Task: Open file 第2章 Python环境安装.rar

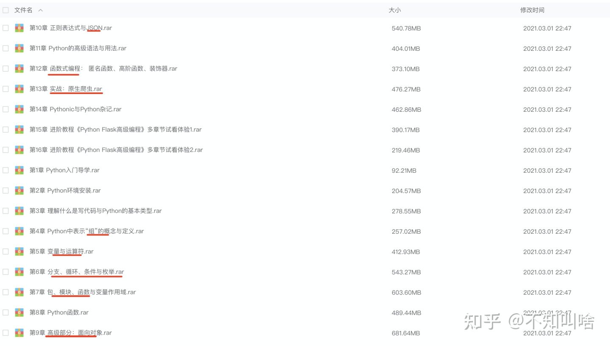Action: click(x=65, y=191)
